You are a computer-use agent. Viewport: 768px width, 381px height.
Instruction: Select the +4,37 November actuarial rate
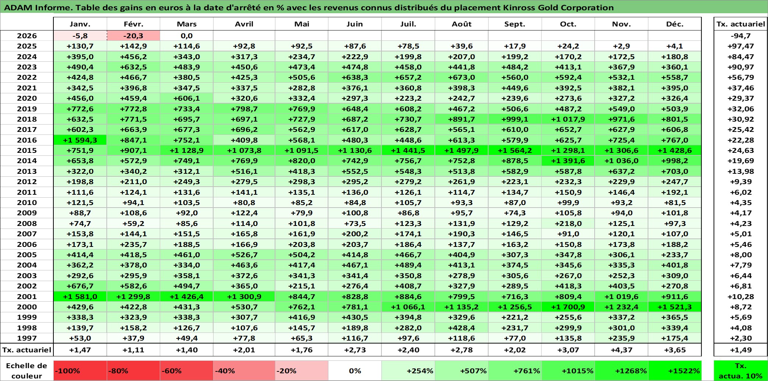click(621, 350)
